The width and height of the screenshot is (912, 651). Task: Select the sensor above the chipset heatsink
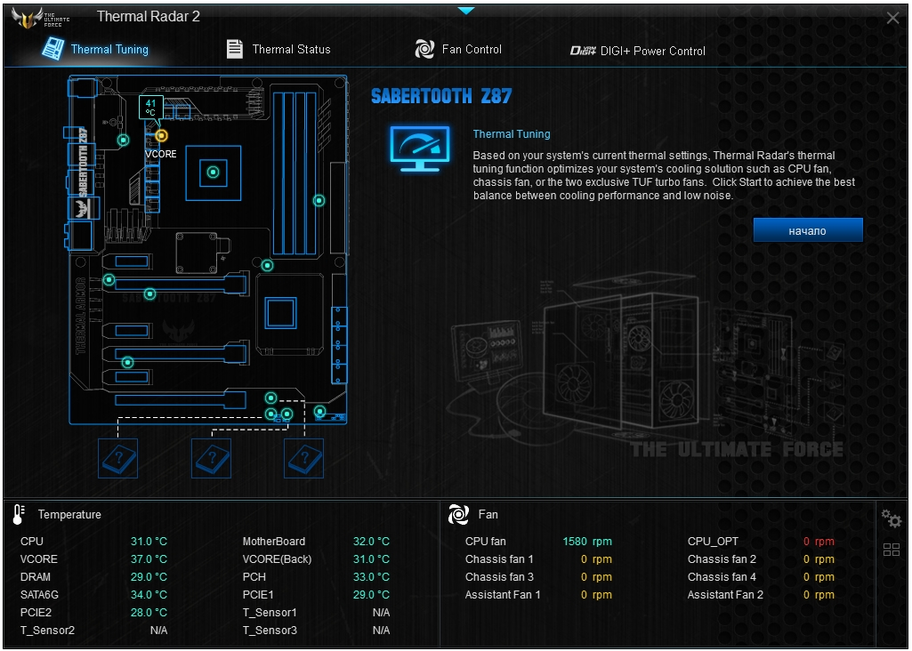pyautogui.click(x=267, y=266)
